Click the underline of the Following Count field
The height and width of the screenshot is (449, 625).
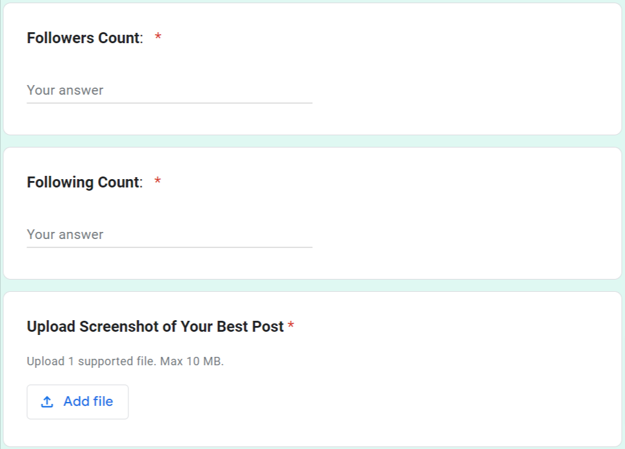(169, 247)
